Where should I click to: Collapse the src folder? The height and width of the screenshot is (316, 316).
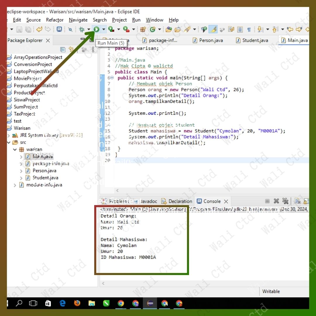coord(9,142)
